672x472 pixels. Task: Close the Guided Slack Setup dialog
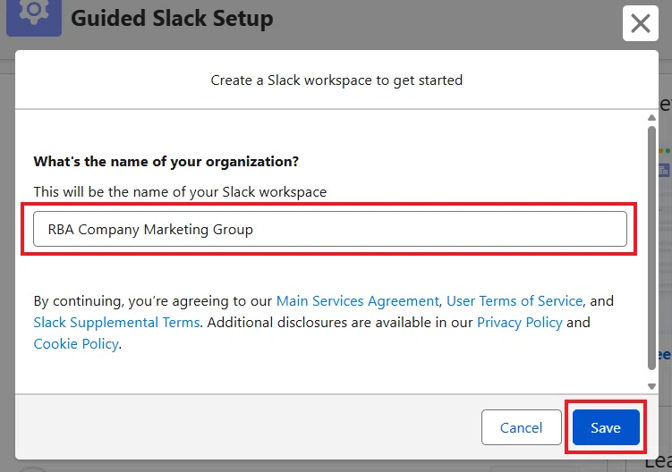pyautogui.click(x=641, y=23)
